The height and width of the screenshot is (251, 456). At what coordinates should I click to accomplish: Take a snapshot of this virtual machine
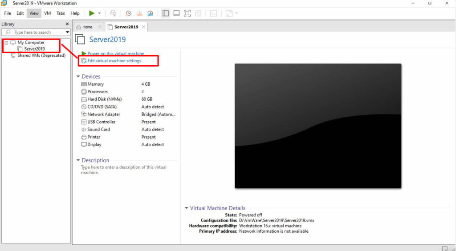click(x=128, y=13)
